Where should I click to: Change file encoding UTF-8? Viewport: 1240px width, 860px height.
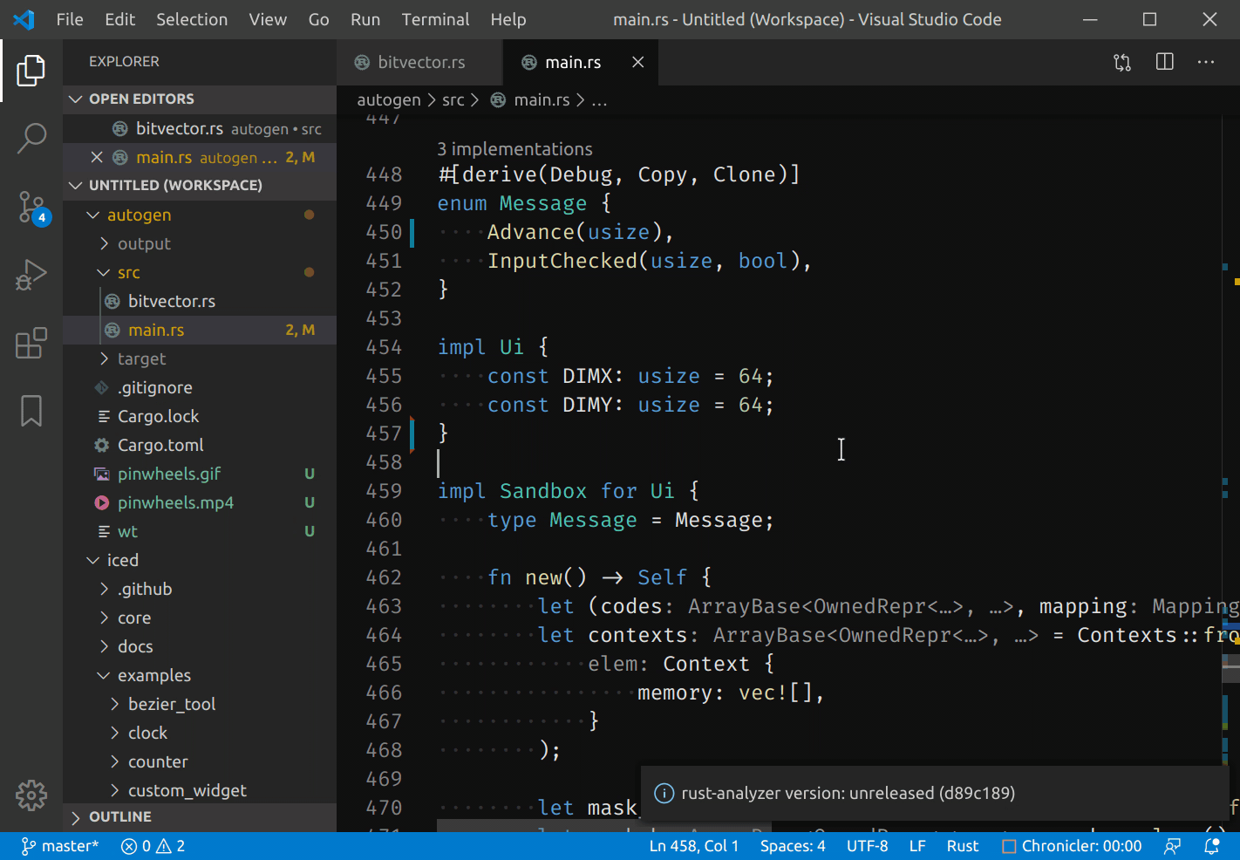[868, 846]
